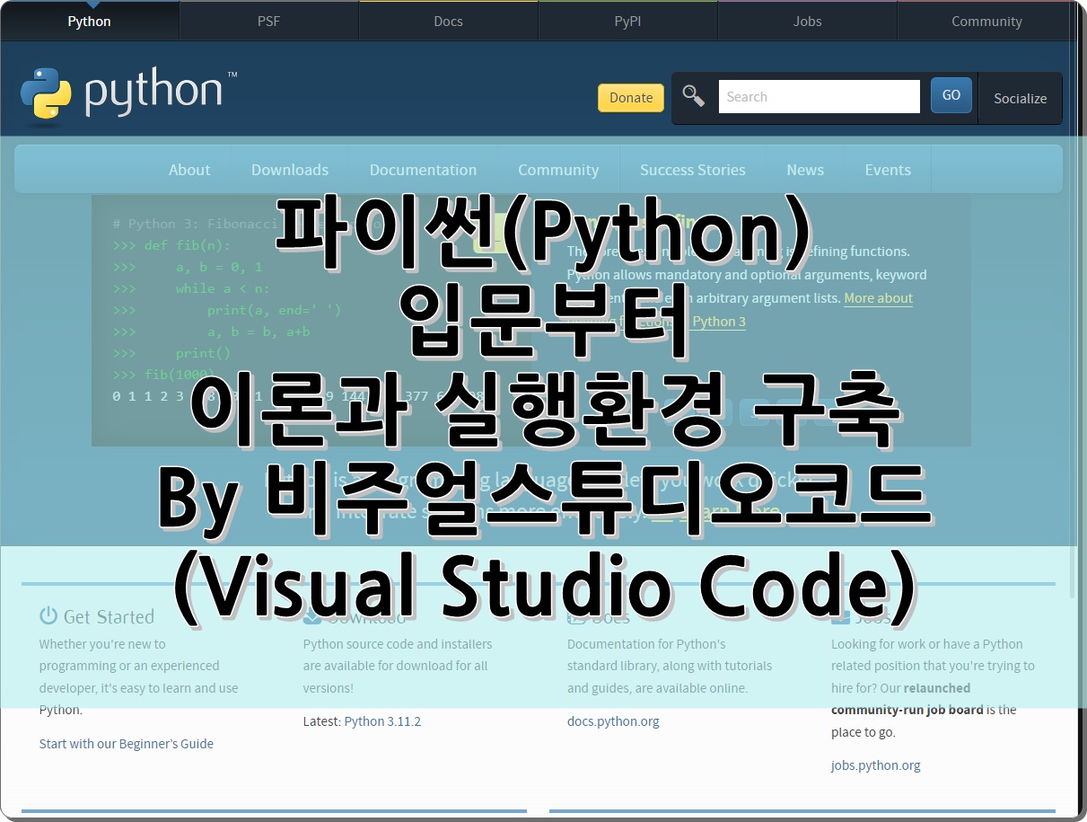Viewport: 1087px width, 822px height.
Task: Click the GO search button
Action: (951, 95)
